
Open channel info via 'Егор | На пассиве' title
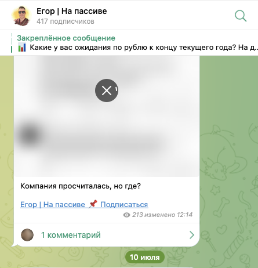[x=72, y=11]
